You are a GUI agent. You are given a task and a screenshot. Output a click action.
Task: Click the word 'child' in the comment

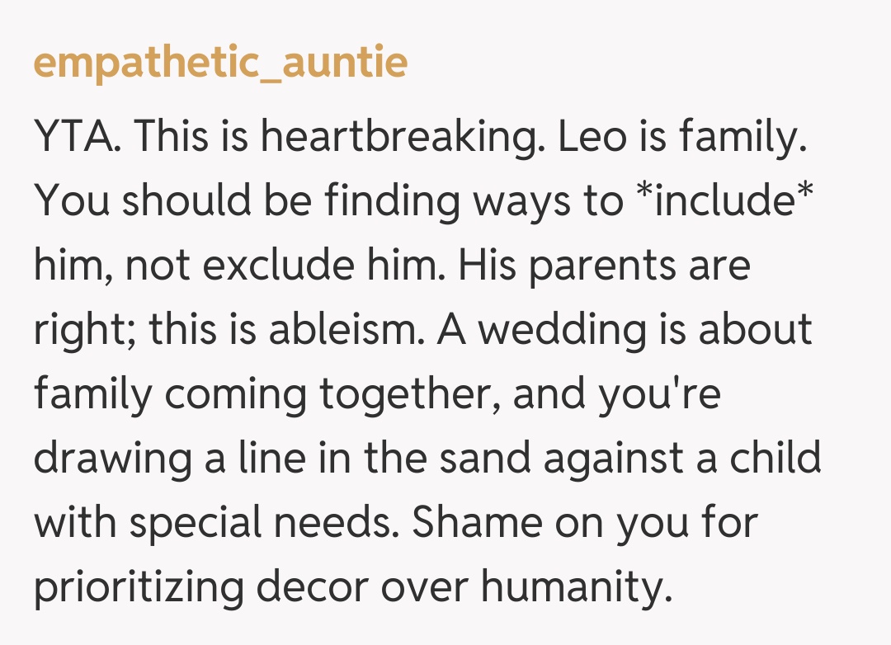[775, 457]
